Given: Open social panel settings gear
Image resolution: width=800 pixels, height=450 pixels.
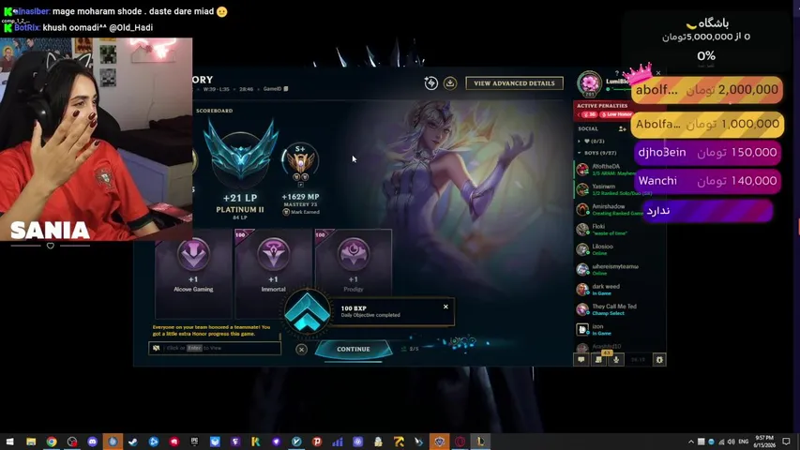Looking at the screenshot, I should click(659, 360).
